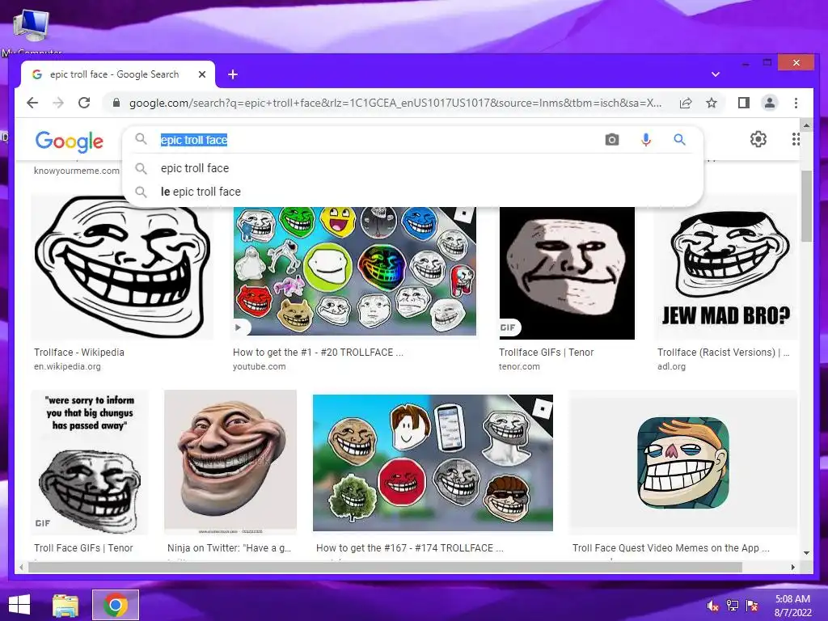Screen dimensions: 828x621
Task: Select the 'epic troll face - Google Search' tab
Action: (x=118, y=74)
